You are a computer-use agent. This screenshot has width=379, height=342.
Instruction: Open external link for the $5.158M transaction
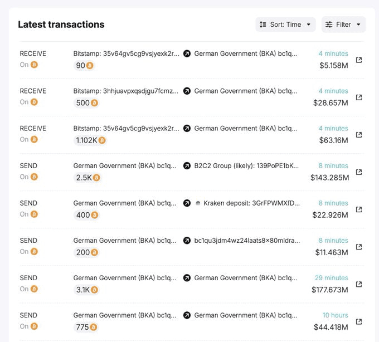(x=359, y=60)
